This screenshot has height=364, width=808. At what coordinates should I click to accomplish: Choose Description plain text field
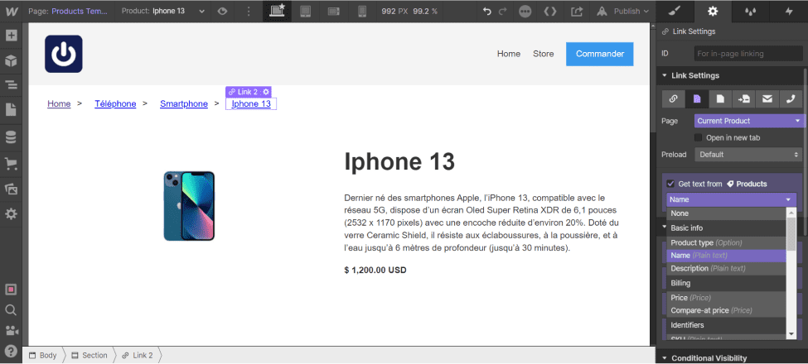tap(726, 268)
